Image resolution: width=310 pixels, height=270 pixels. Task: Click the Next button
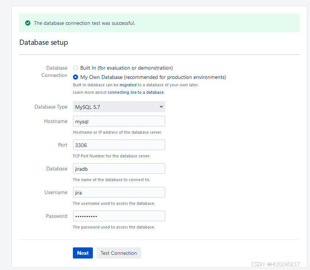[83, 253]
